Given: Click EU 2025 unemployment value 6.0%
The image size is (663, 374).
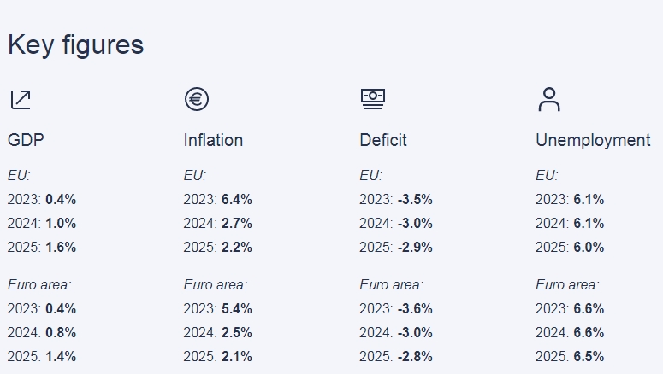Looking at the screenshot, I should [x=589, y=247].
